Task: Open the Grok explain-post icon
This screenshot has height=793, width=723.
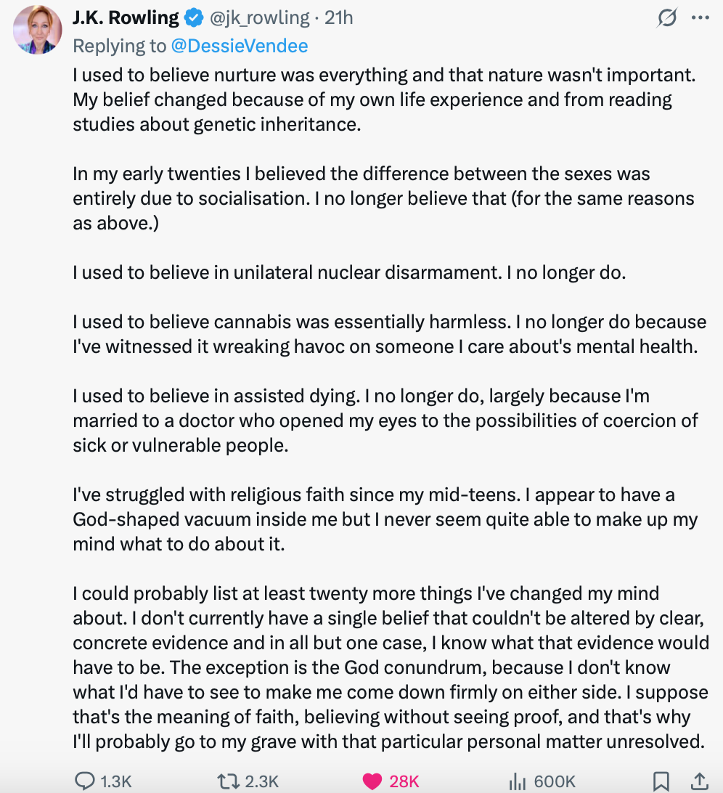Action: [666, 17]
